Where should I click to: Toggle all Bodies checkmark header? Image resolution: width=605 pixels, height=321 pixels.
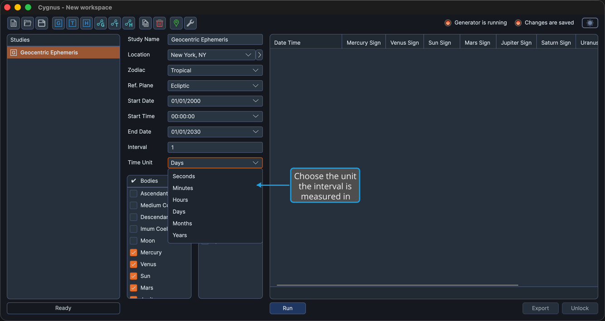134,180
